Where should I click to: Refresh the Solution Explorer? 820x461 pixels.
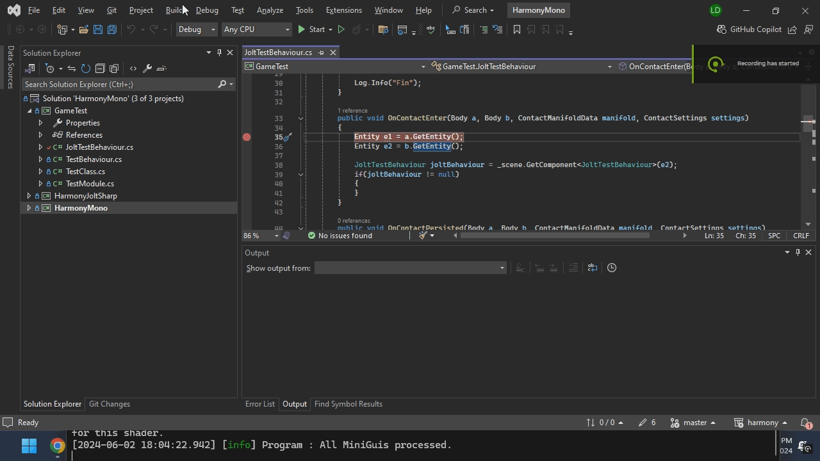[x=85, y=69]
